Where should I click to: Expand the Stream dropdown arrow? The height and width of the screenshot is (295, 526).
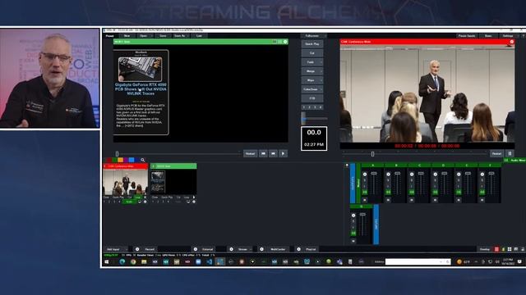click(251, 249)
